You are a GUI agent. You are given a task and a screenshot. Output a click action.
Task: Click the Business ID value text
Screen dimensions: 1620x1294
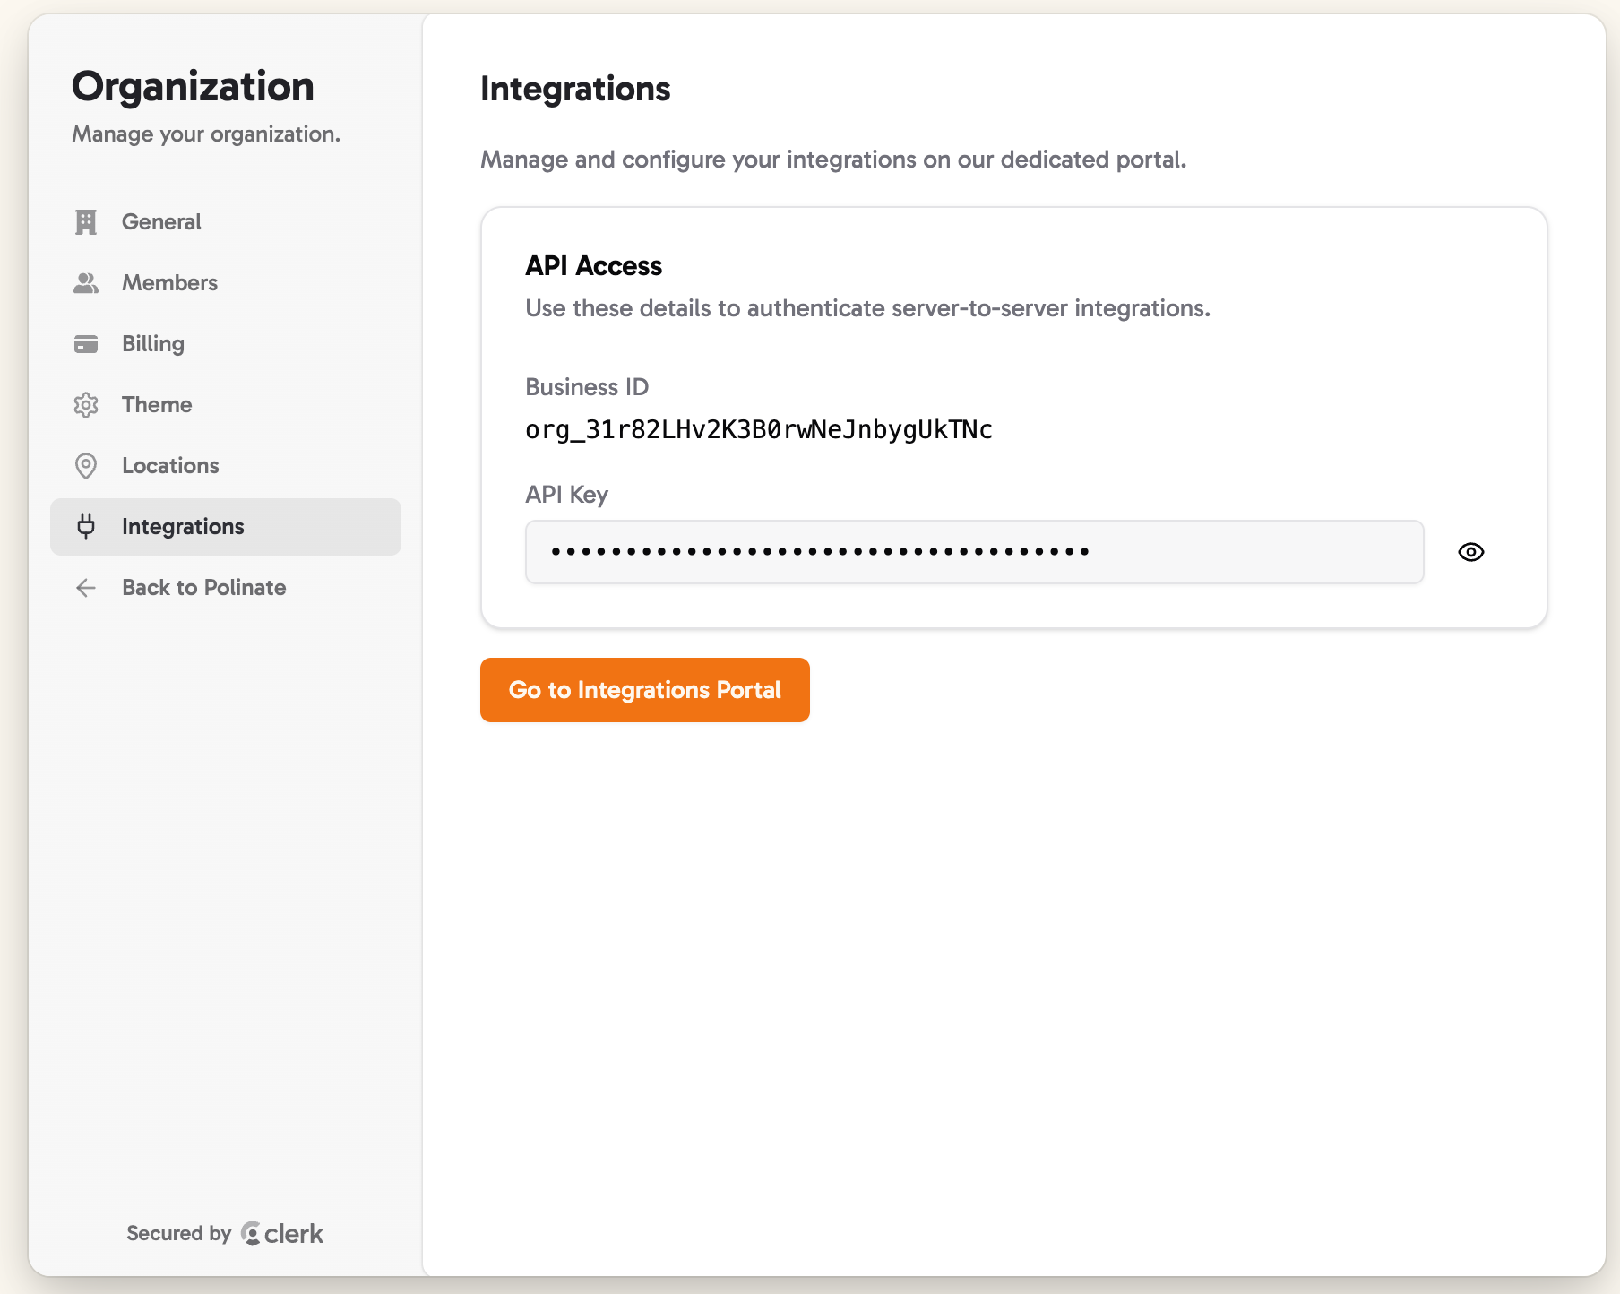[x=758, y=429]
